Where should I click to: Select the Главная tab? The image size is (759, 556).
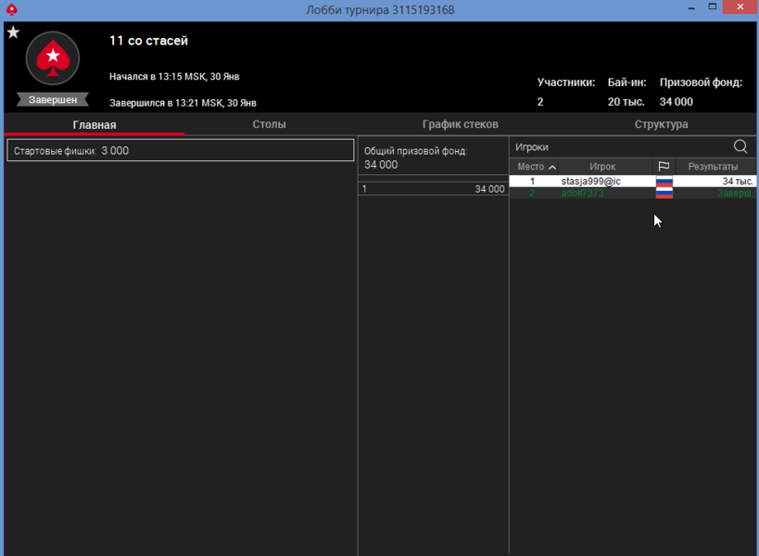pos(95,124)
